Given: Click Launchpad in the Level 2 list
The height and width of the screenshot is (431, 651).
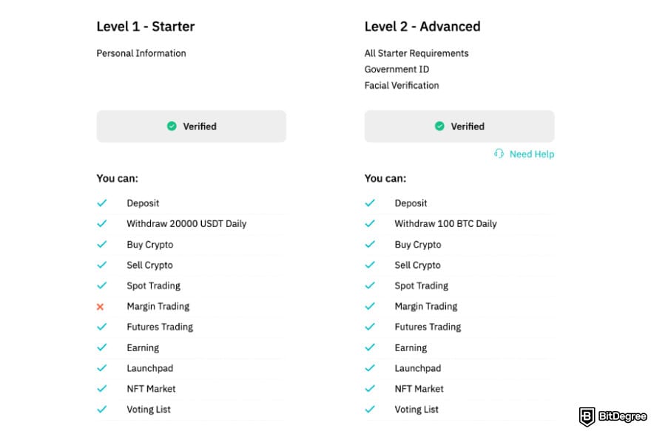Looking at the screenshot, I should tap(418, 368).
